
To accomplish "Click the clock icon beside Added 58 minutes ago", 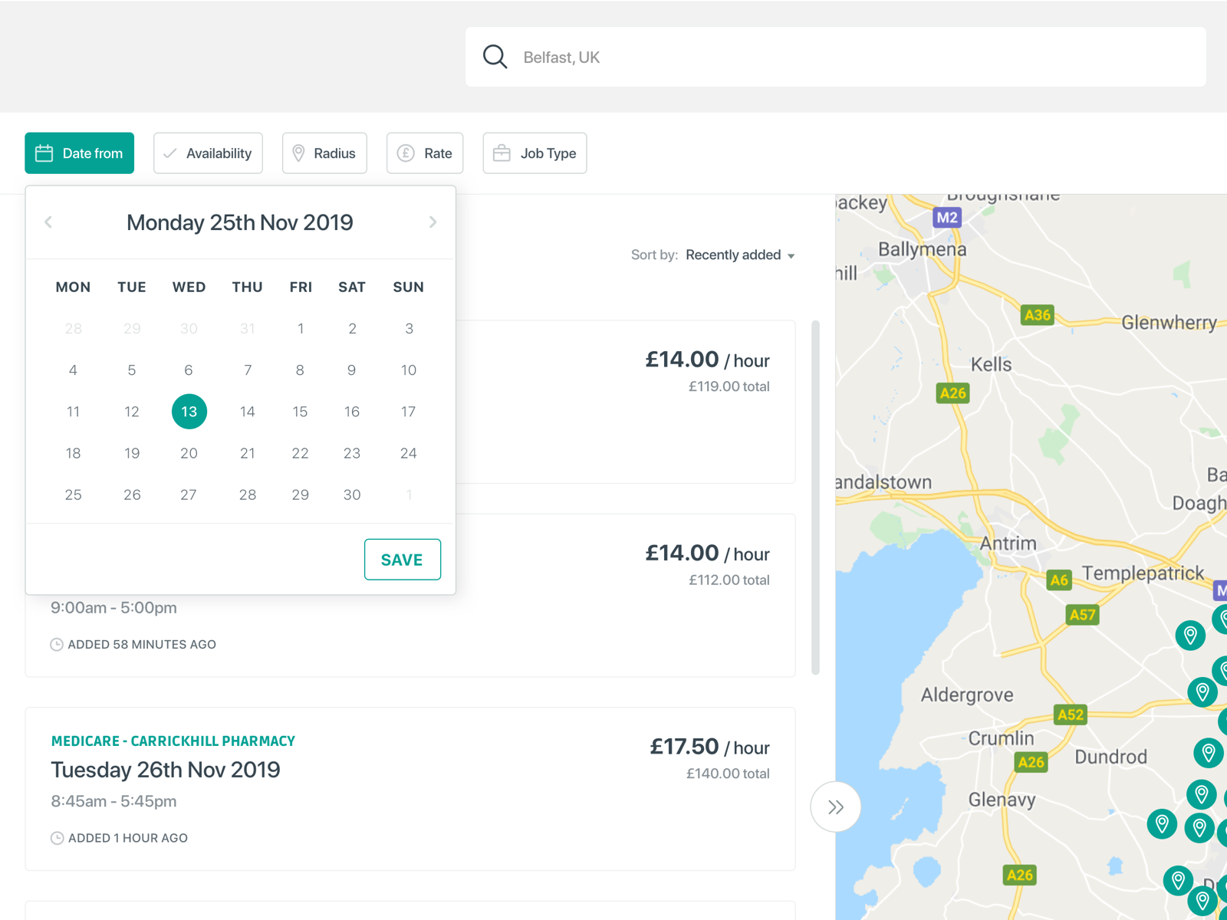I will 57,645.
